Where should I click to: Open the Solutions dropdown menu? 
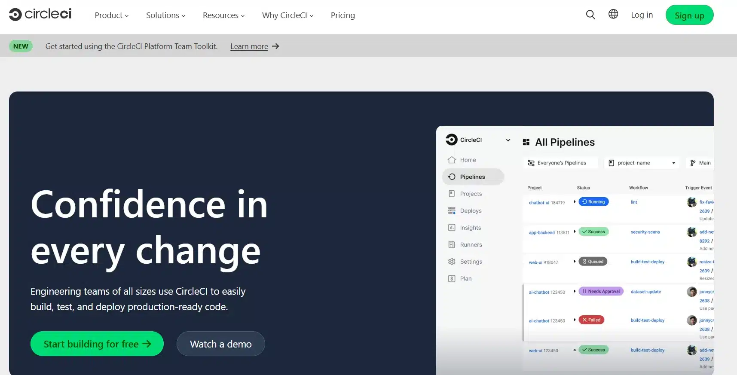pos(166,15)
